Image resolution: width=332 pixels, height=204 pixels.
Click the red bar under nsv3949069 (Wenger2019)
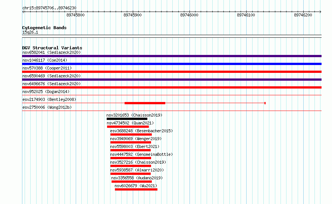[x=131, y=142]
